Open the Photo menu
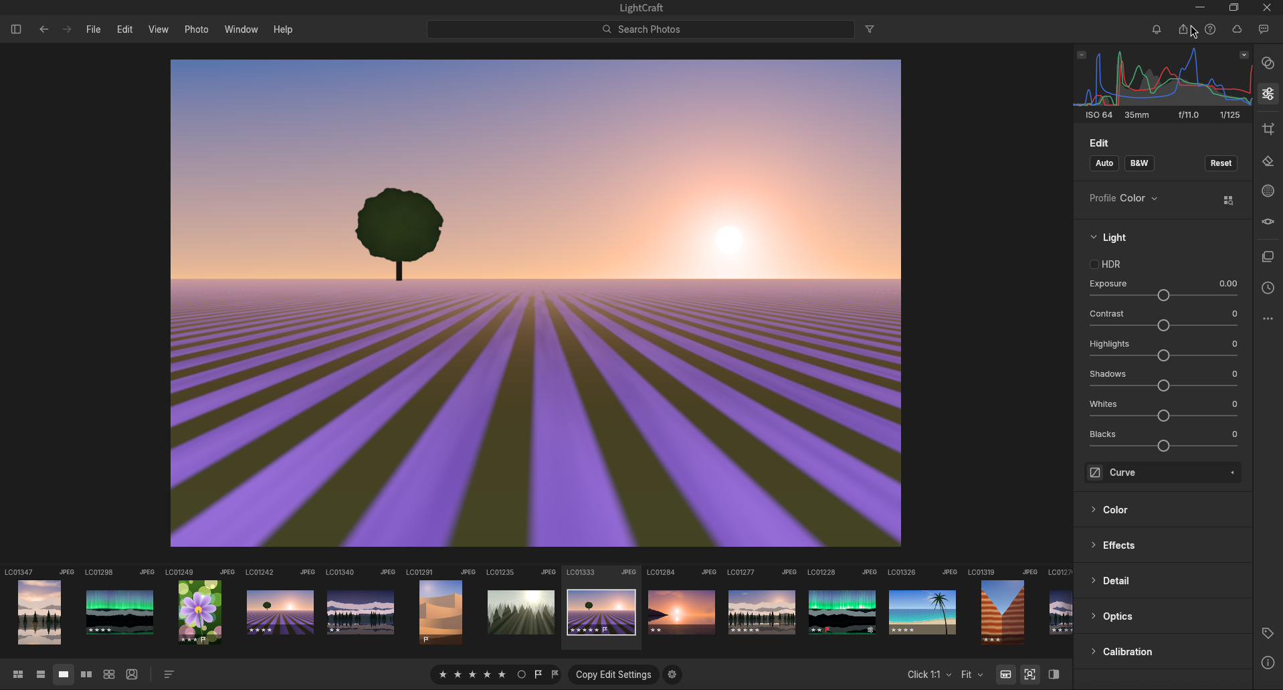Viewport: 1283px width, 690px height. point(196,29)
